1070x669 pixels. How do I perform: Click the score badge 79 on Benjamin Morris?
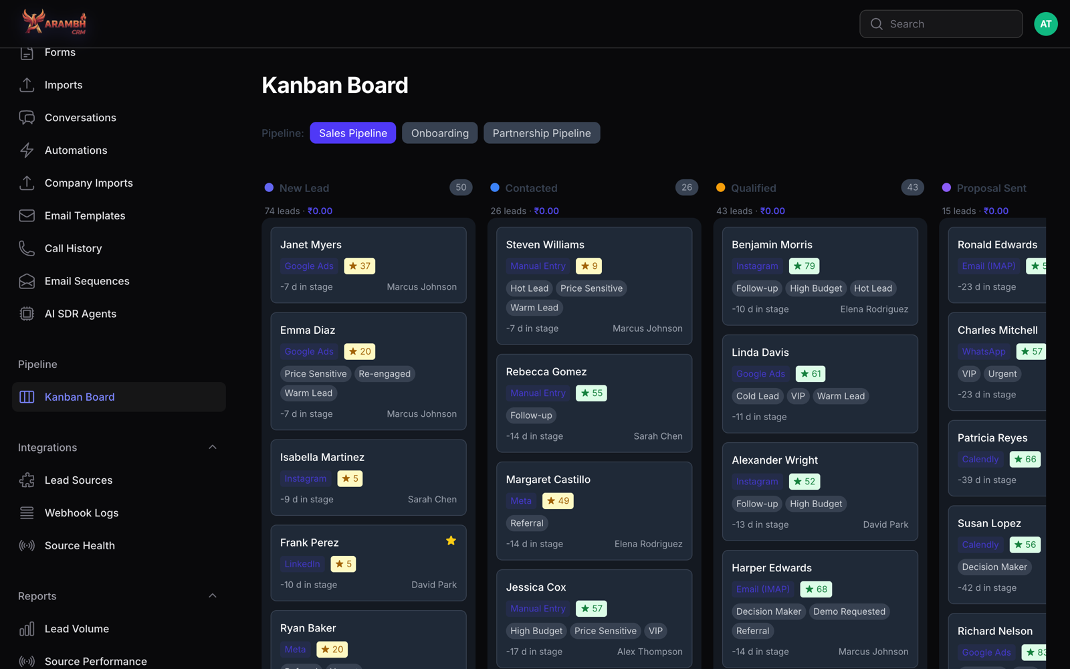click(x=805, y=266)
